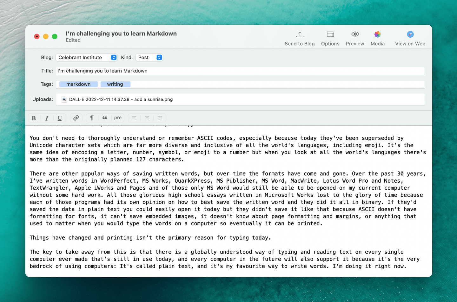Select the markdown tag
The image size is (457, 302).
point(78,84)
